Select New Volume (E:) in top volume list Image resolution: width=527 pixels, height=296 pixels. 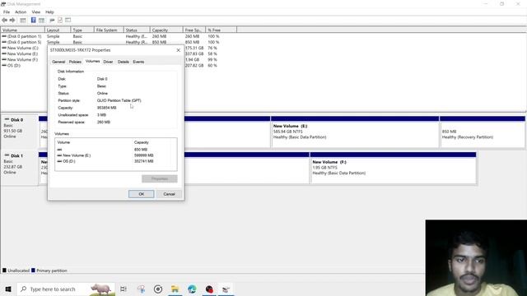(x=22, y=53)
